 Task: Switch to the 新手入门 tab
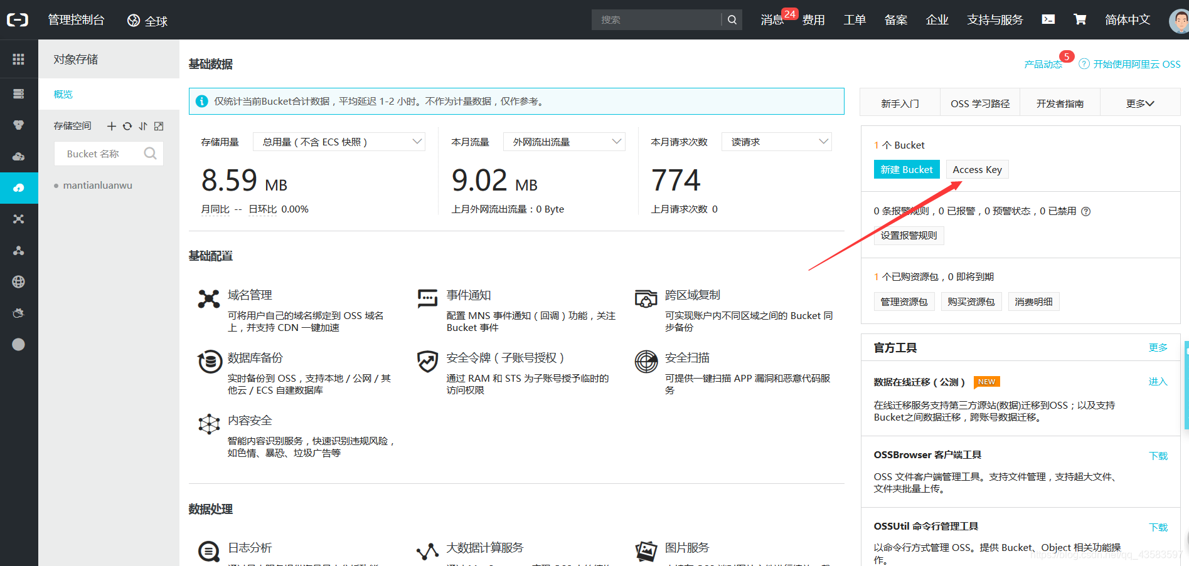(900, 103)
